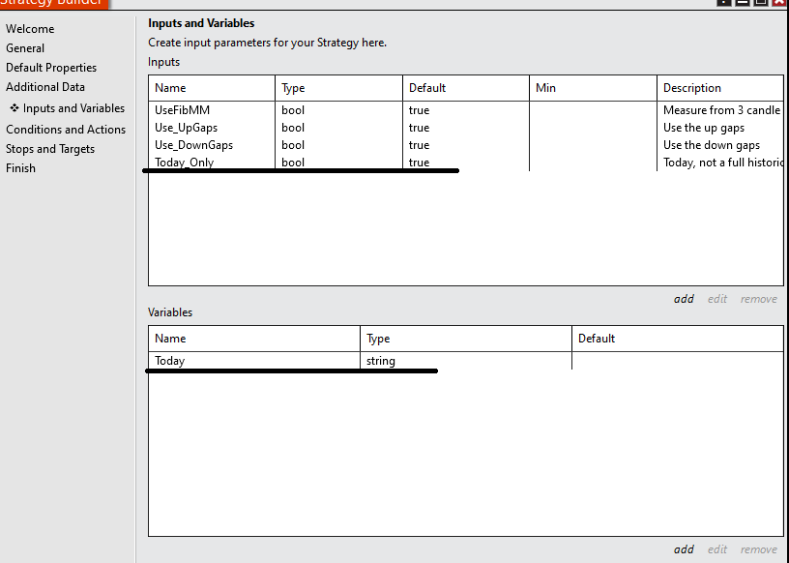Click the add link below the Variables table
789x563 pixels.
[x=684, y=549]
